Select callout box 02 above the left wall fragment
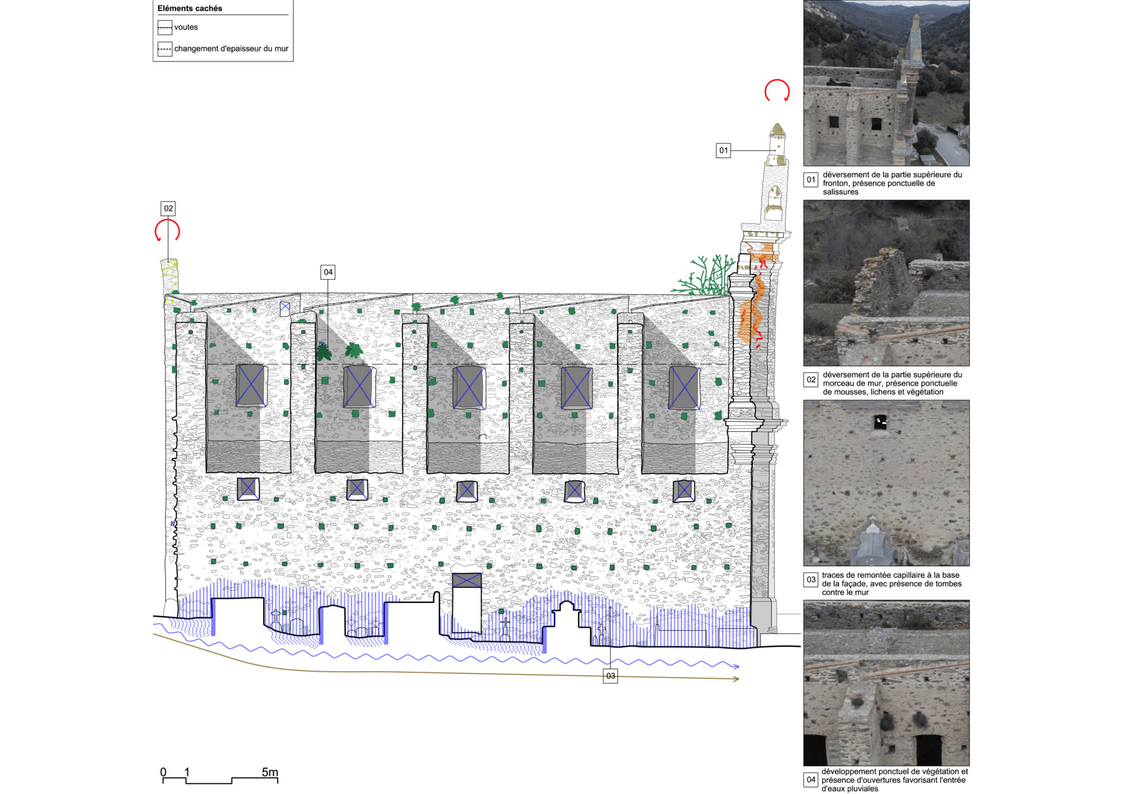Screen dimensions: 1123x794 tap(168, 209)
